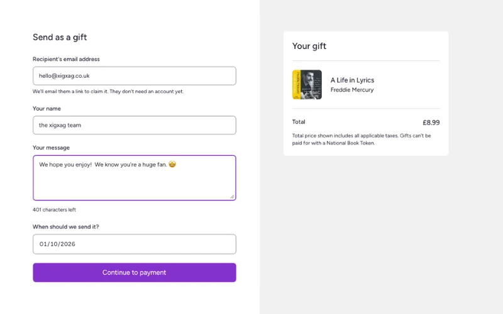Click the 401 characters left counter

(x=54, y=210)
